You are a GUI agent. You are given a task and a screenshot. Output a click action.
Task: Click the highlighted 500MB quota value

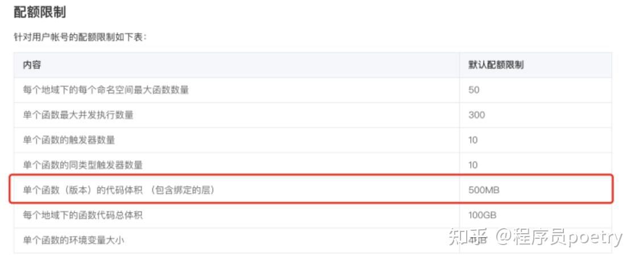tap(484, 191)
